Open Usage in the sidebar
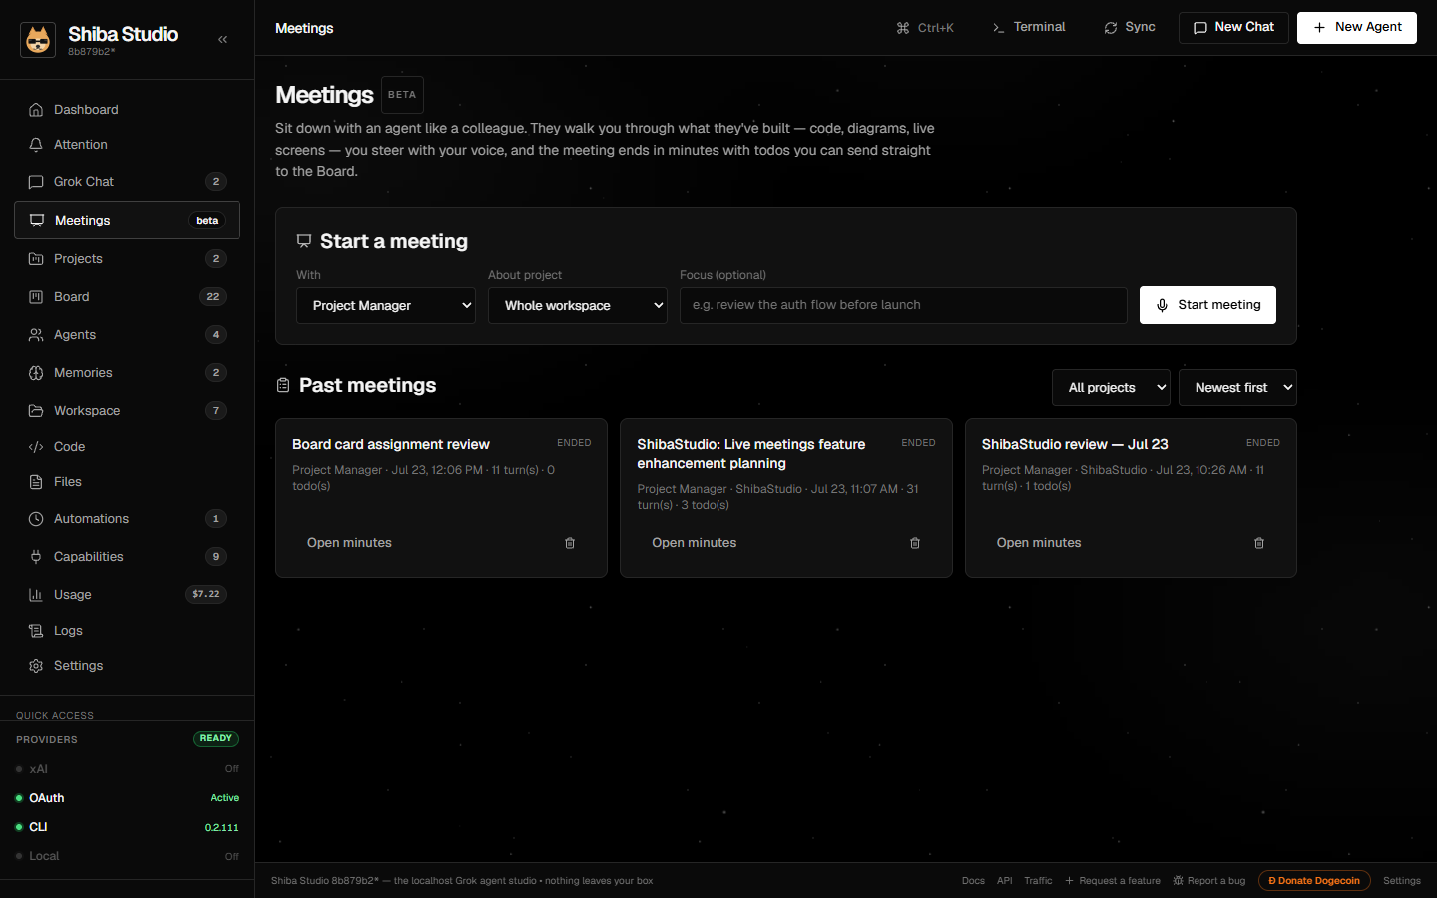The height and width of the screenshot is (898, 1437). coord(127,595)
